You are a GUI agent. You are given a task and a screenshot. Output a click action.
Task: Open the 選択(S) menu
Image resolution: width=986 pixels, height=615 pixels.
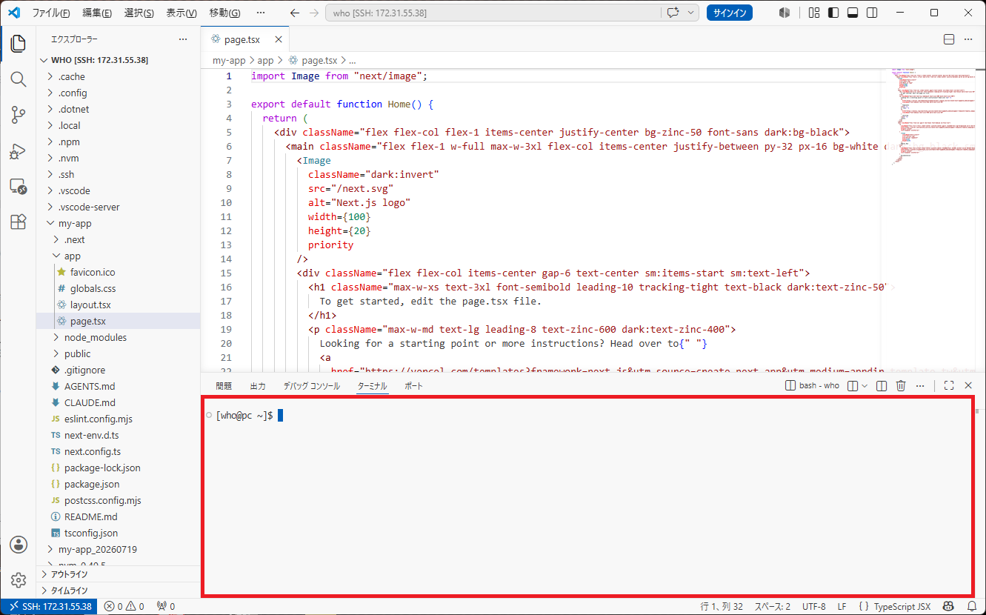(x=139, y=13)
